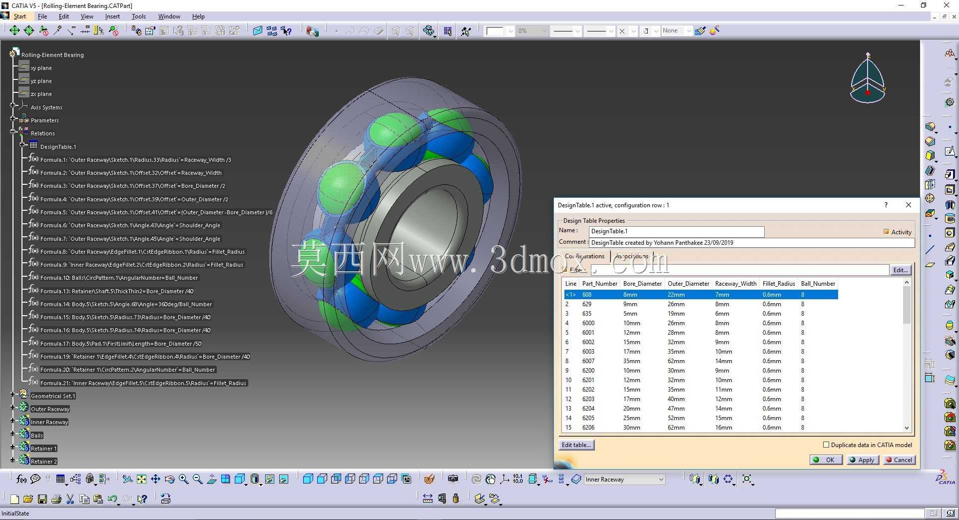Click the Print icon
Image resolution: width=959 pixels, height=520 pixels.
coord(56,499)
